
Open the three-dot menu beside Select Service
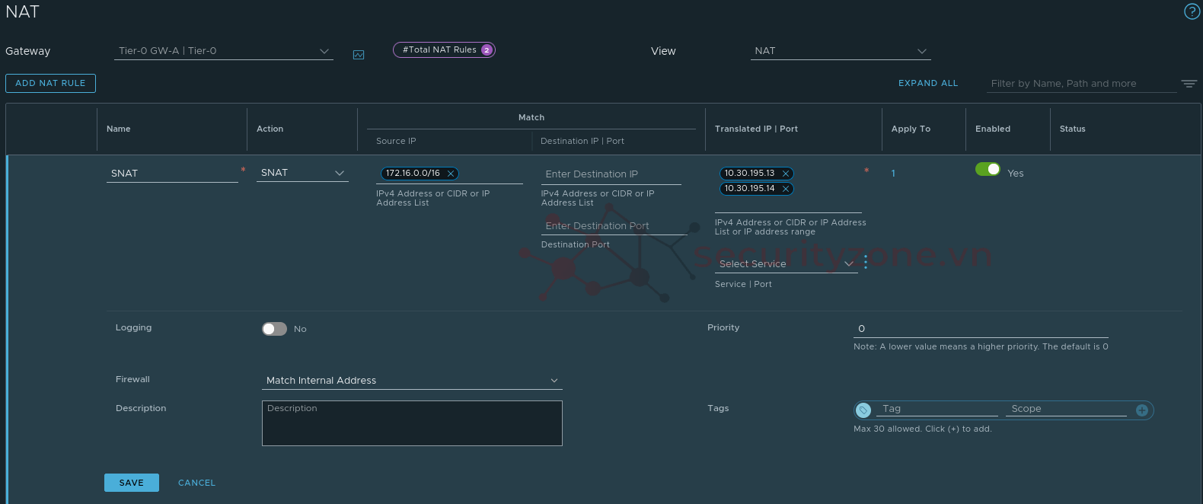point(866,263)
